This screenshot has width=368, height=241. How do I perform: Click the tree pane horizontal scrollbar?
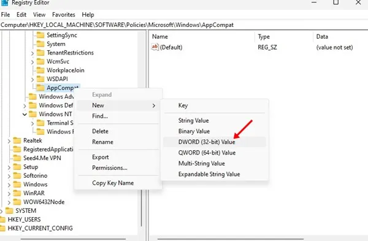[x=73, y=239]
